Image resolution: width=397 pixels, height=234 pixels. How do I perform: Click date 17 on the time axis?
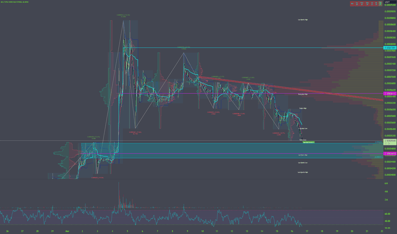[x=307, y=231]
